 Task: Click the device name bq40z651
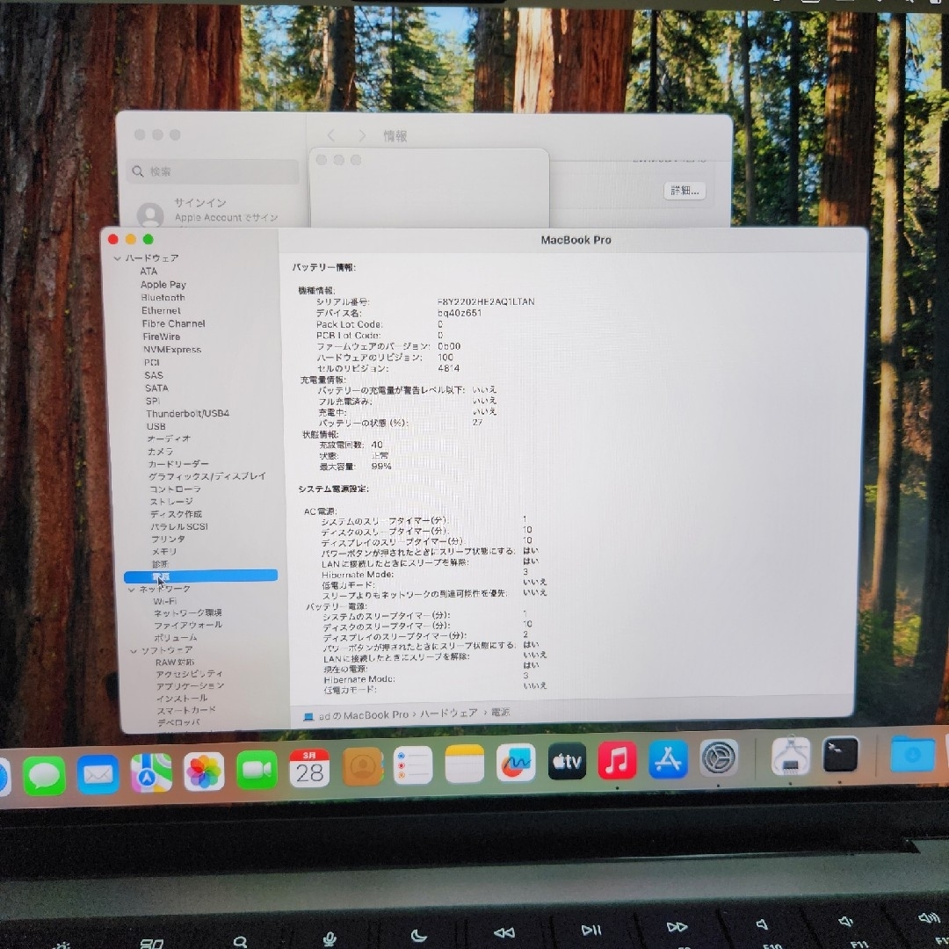460,313
